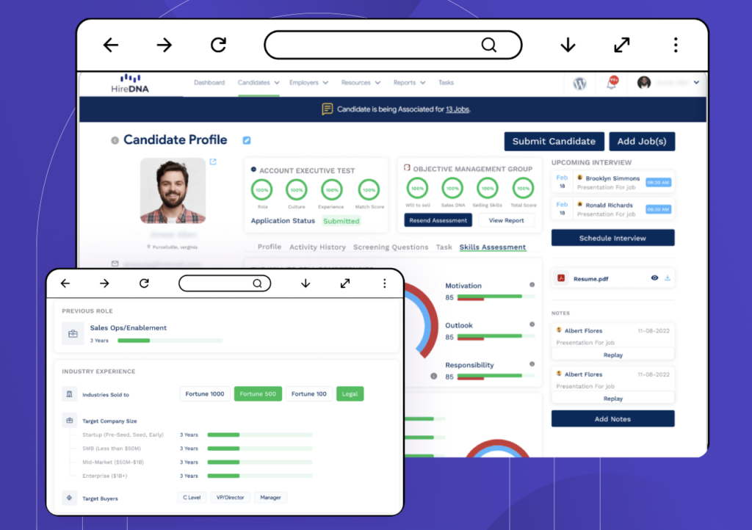Download Resume.pdf using the download icon
Image resolution: width=752 pixels, height=530 pixels.
point(667,278)
